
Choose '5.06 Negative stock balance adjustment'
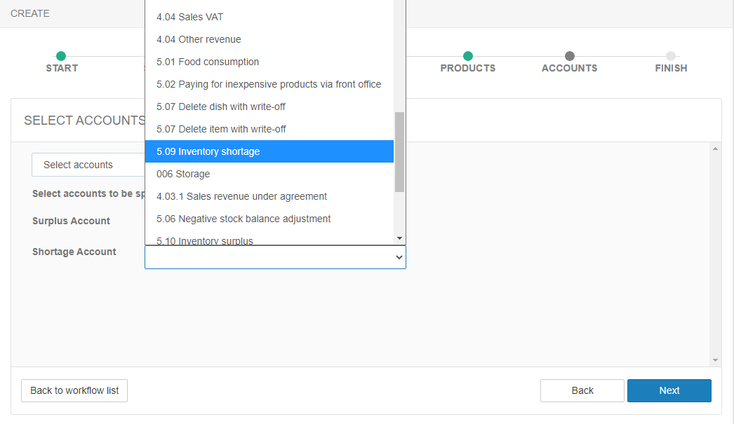point(269,219)
